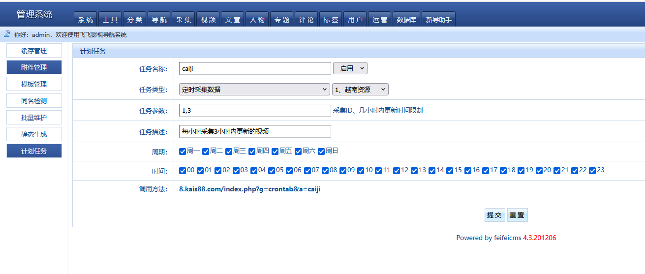Select 模板管理 from the sidebar

(34, 84)
